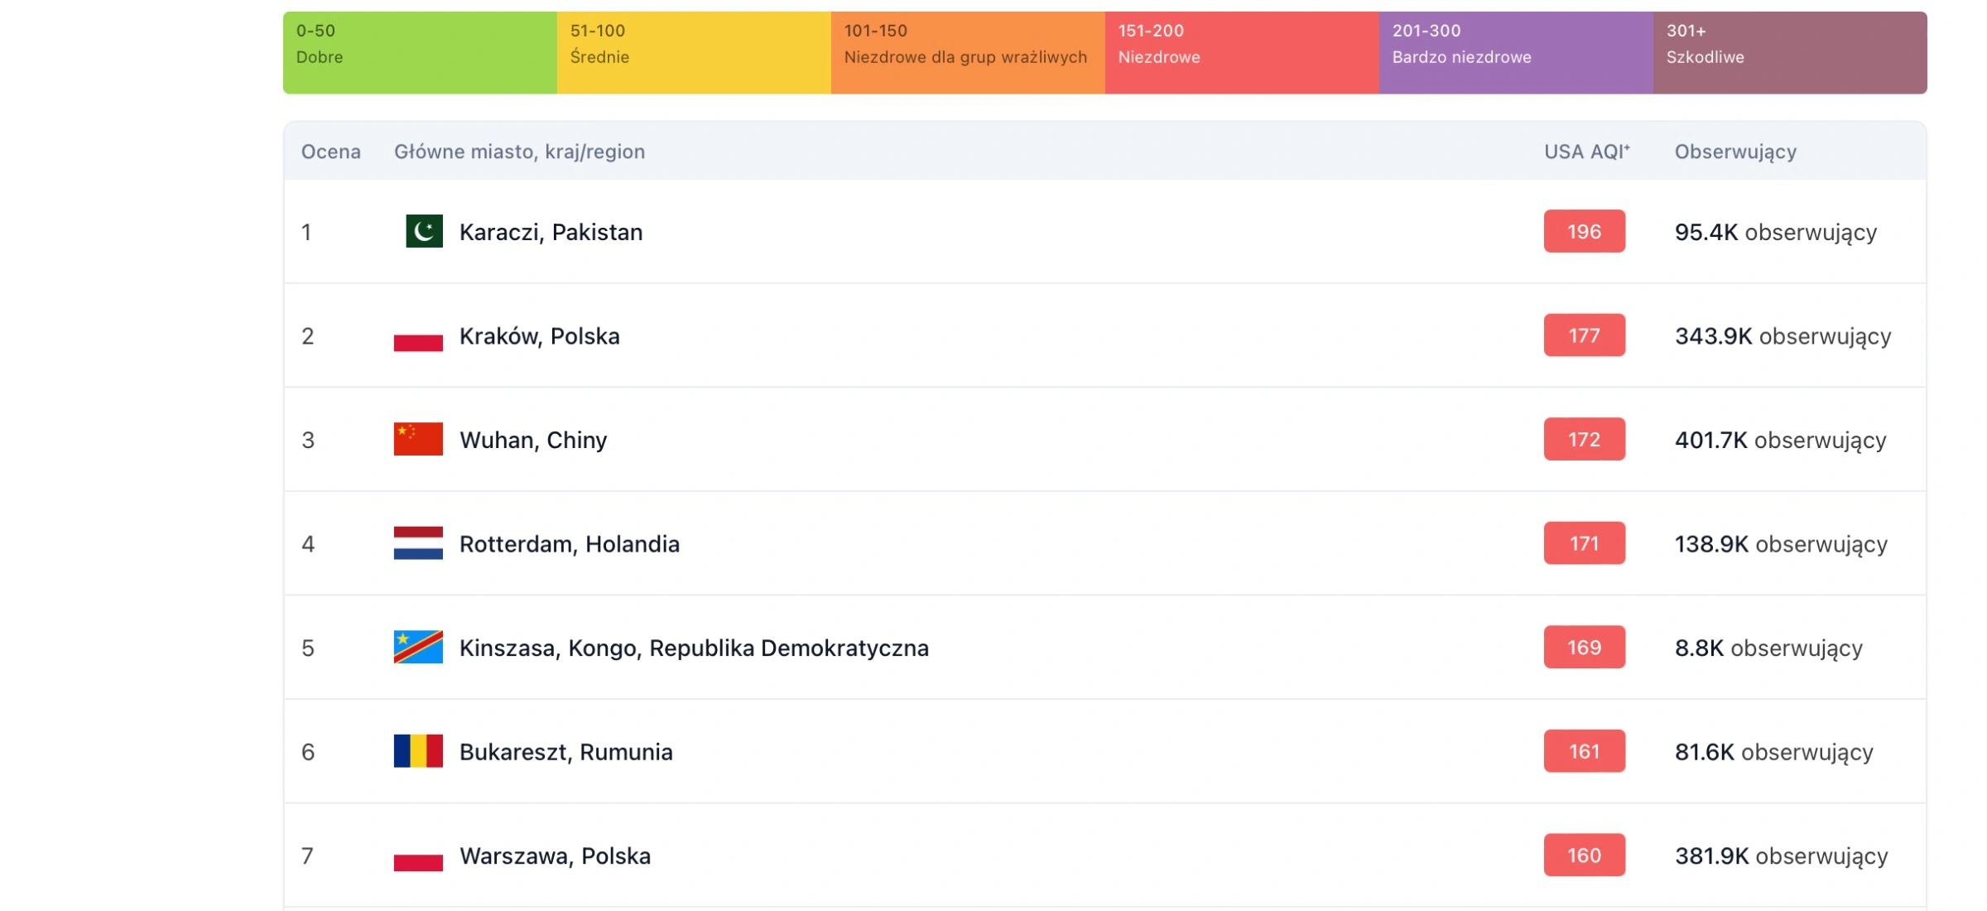Screen dimensions: 1987x911
Task: Open the Karaczi, Pakistan city link
Action: [x=551, y=232]
